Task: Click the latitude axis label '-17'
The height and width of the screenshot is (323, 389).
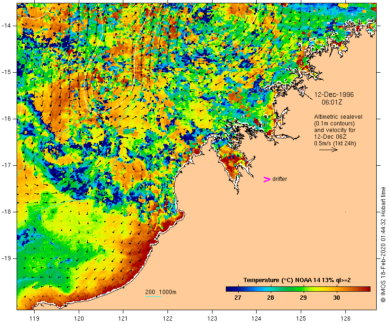Action: click(6, 165)
